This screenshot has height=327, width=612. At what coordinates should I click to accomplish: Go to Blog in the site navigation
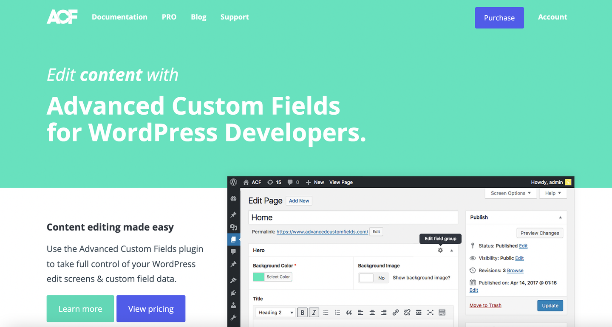198,17
